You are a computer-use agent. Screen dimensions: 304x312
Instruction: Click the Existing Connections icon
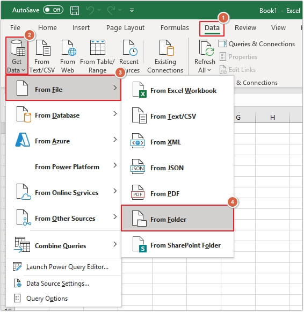pos(167,48)
